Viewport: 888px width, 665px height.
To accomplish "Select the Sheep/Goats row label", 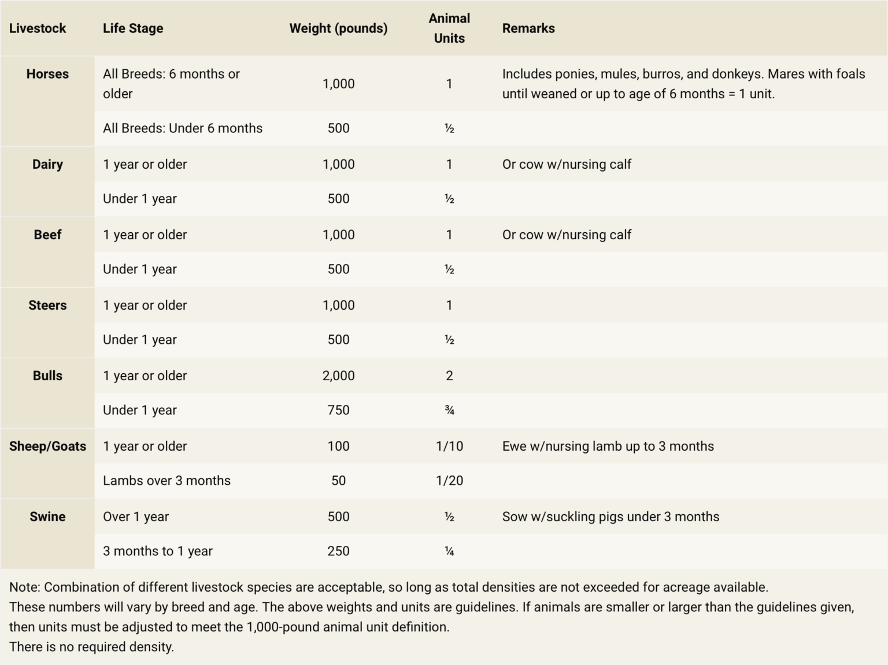I will [x=47, y=446].
